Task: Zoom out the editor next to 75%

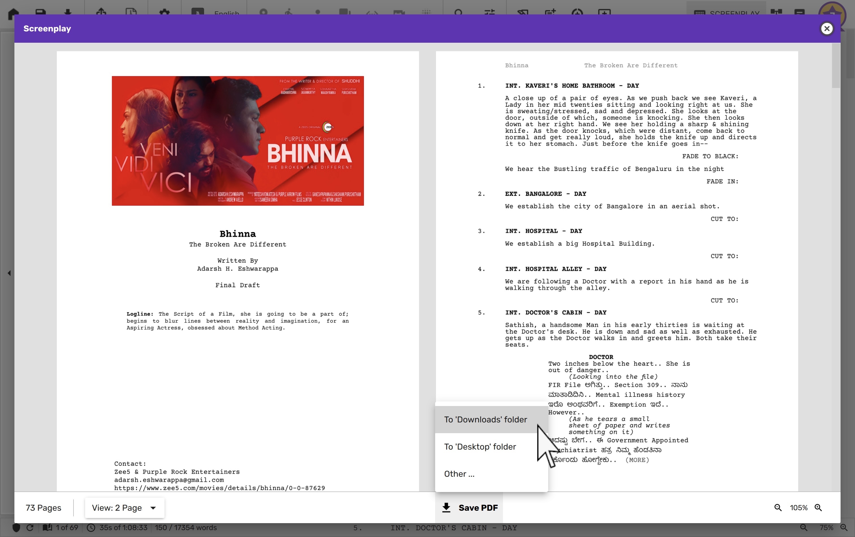Action: [x=804, y=527]
